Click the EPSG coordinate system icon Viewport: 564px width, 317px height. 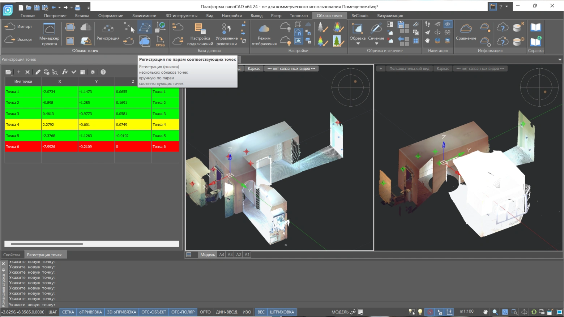[x=160, y=41]
